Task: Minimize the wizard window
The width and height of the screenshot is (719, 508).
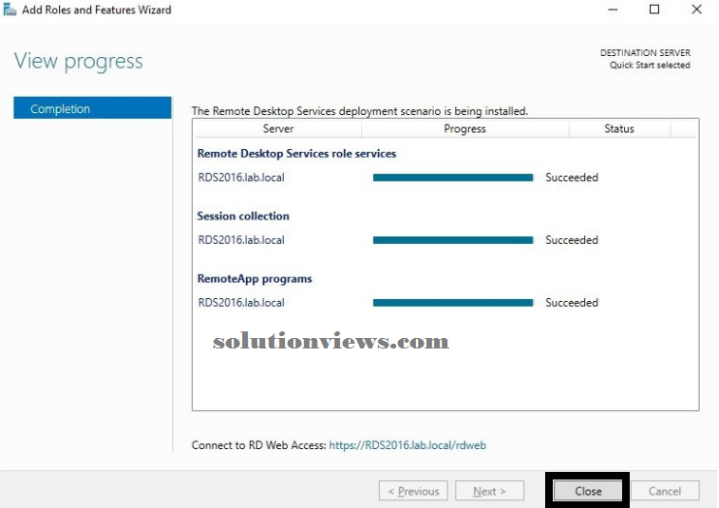Action: point(613,9)
